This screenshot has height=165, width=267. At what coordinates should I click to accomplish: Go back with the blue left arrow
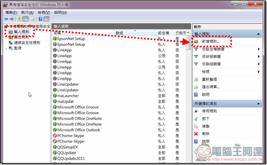(x=6, y=19)
